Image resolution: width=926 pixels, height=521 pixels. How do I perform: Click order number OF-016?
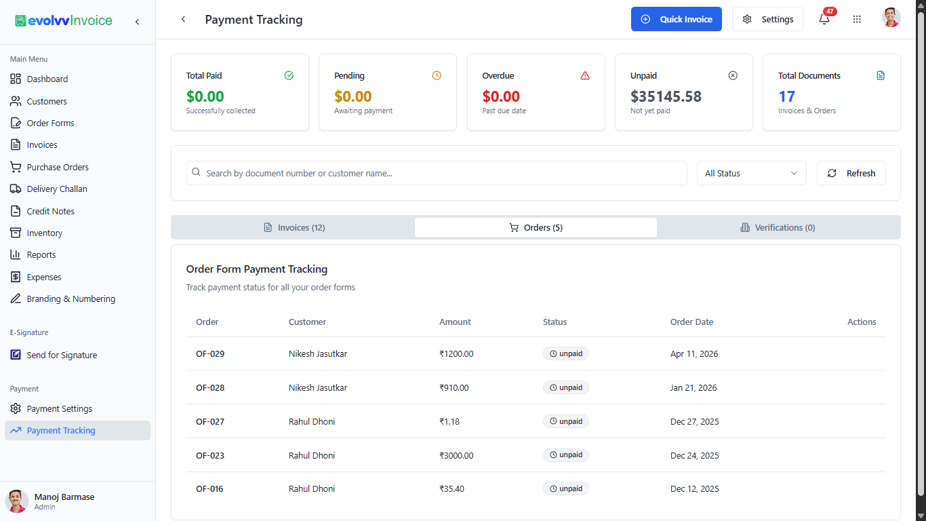(210, 489)
